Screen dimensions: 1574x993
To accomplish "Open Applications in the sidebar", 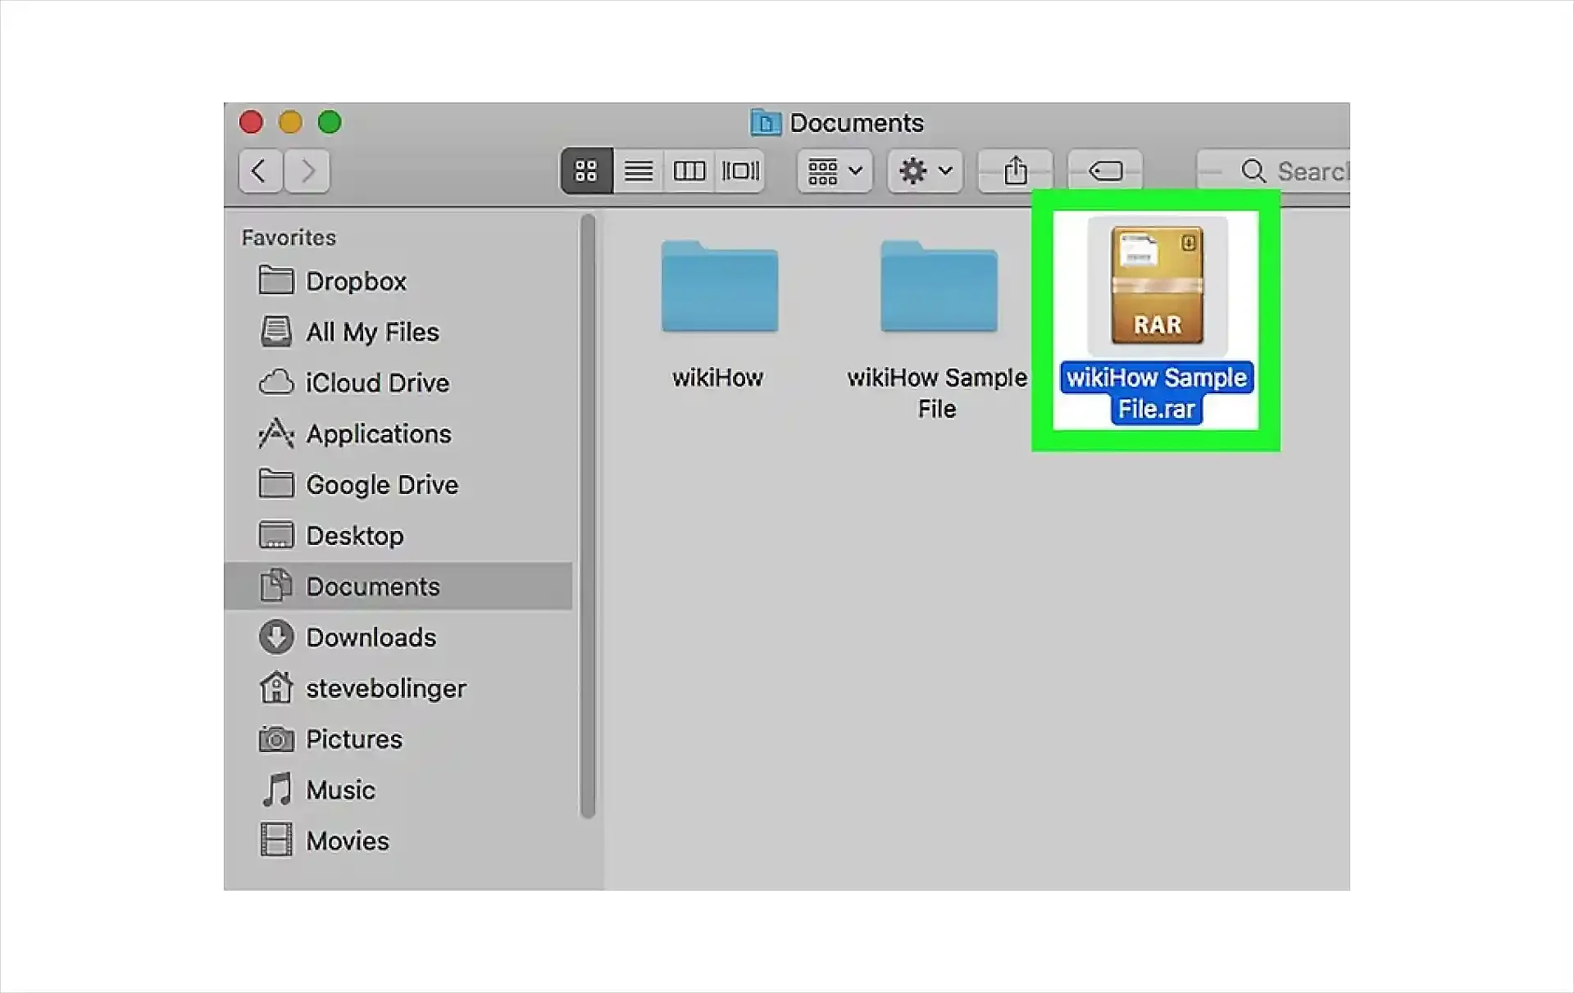I will tap(398, 433).
